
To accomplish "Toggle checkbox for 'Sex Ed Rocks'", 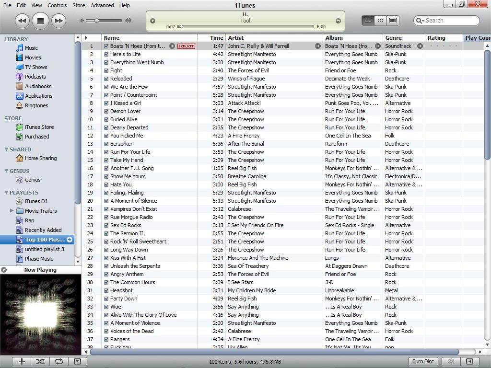I will [106, 225].
